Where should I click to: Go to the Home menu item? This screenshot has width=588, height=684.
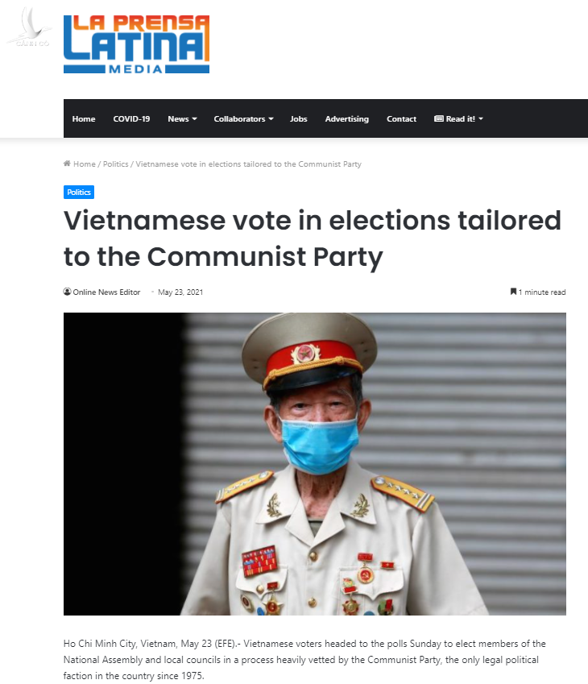(x=84, y=118)
